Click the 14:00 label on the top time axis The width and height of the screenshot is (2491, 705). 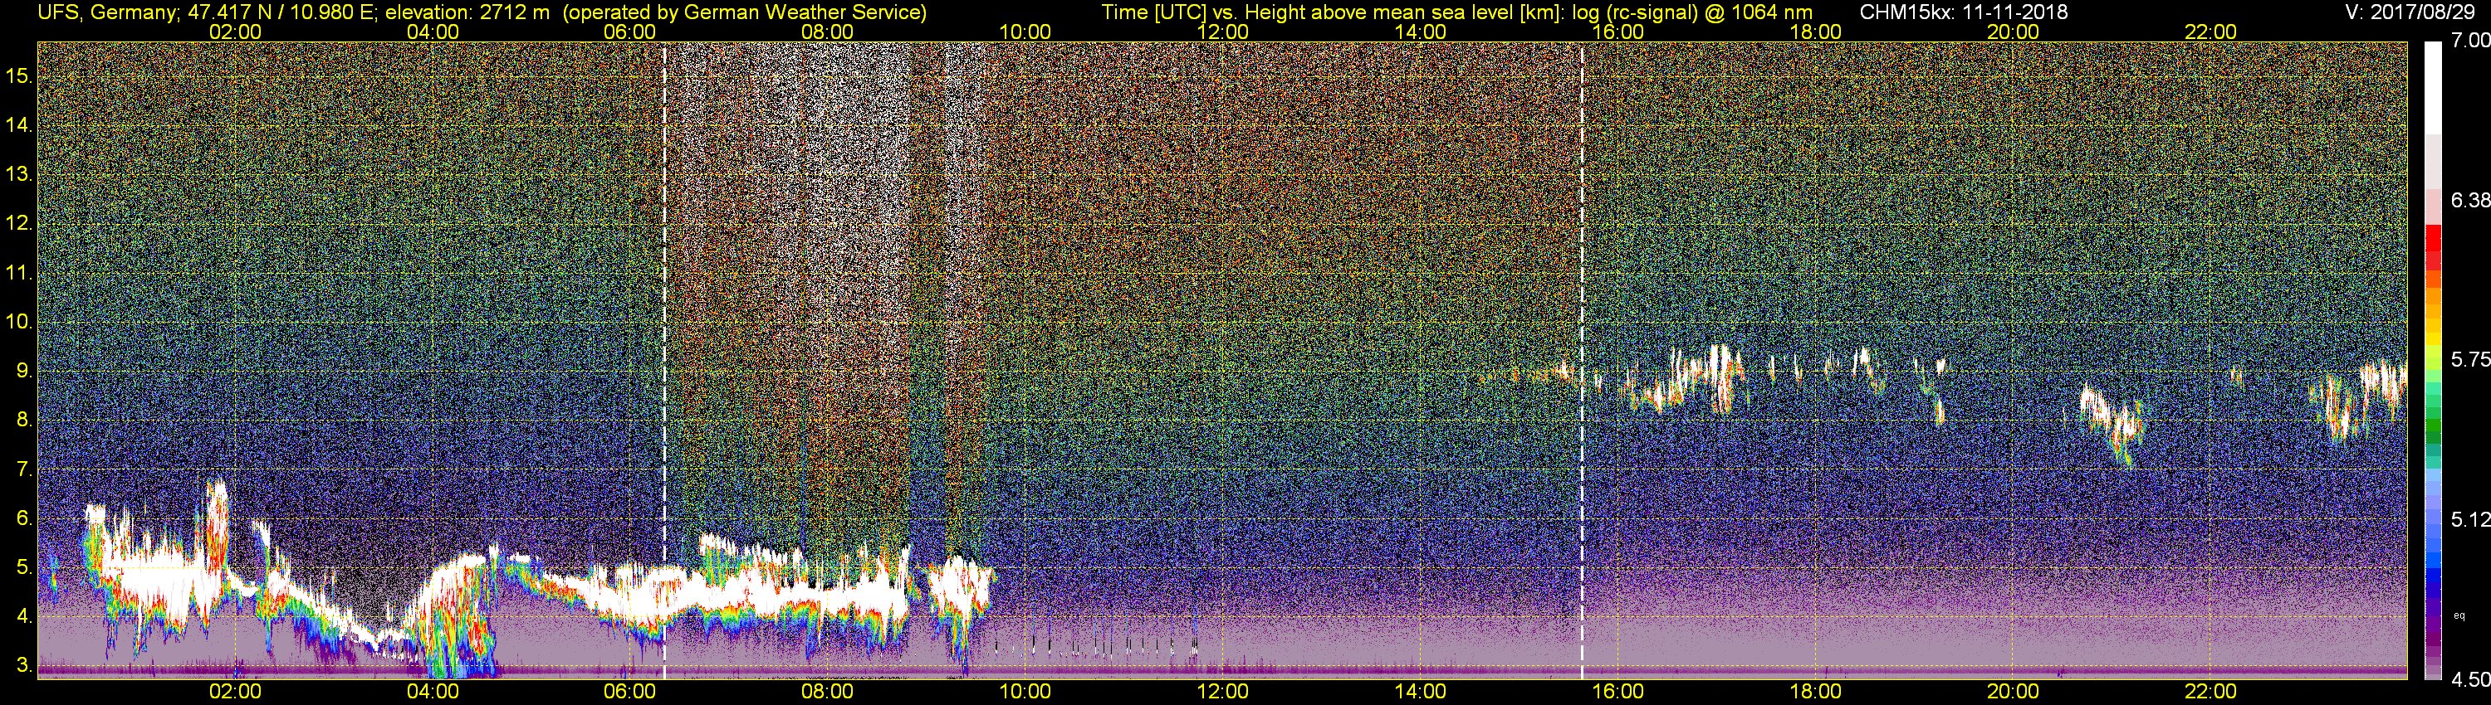coord(1421,32)
